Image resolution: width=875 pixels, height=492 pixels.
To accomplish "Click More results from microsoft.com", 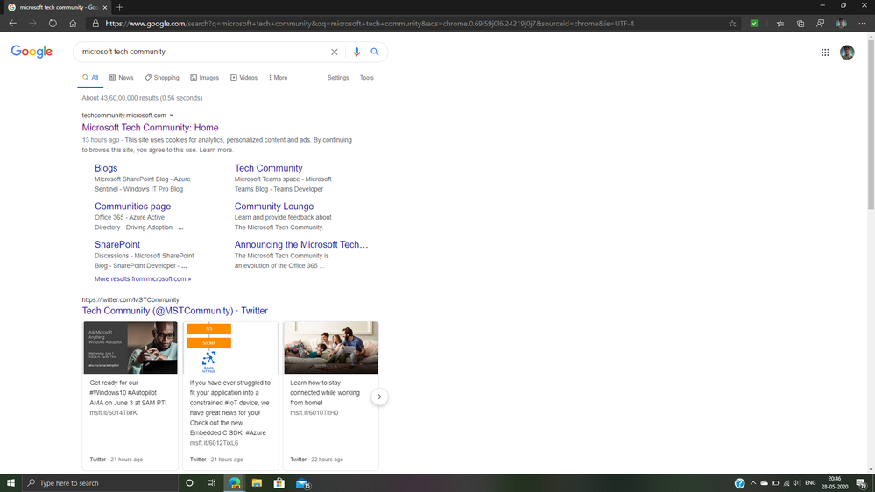I will pyautogui.click(x=143, y=279).
